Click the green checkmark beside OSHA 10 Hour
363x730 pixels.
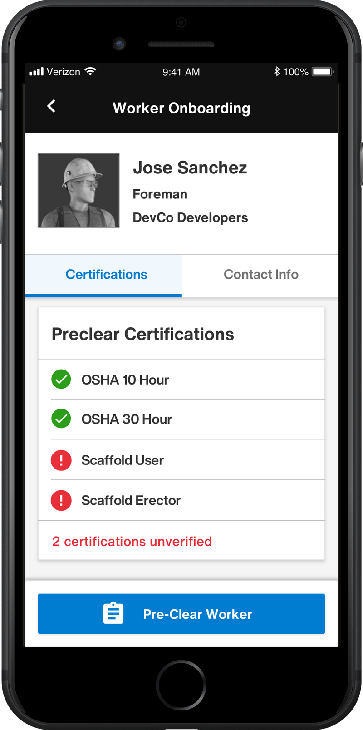tap(61, 380)
